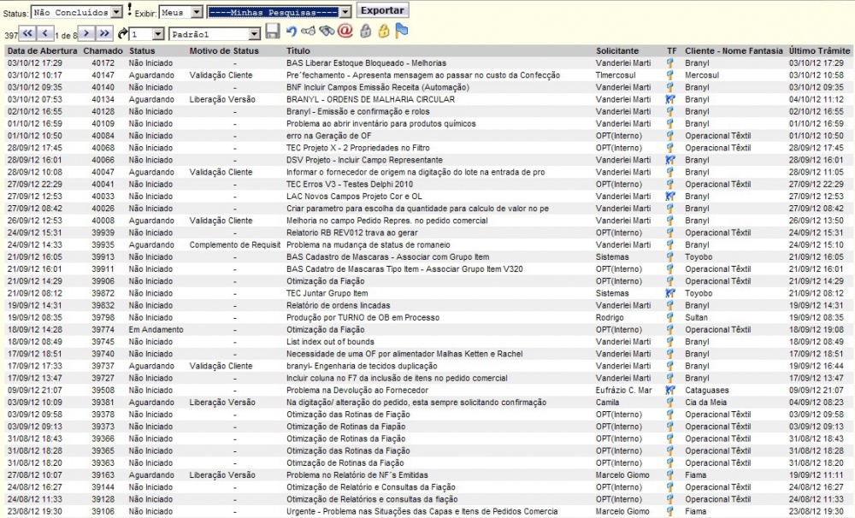Open the 'Padrão1' layout dropdown
The image size is (855, 518).
[x=215, y=34]
